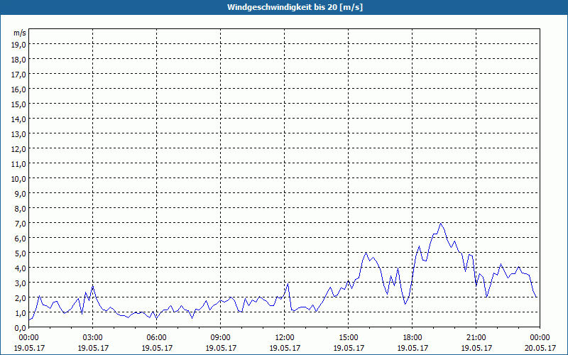Image resolution: width=568 pixels, height=355 pixels.
Task: Click the 'm/s' unit label
Action: click(x=20, y=33)
